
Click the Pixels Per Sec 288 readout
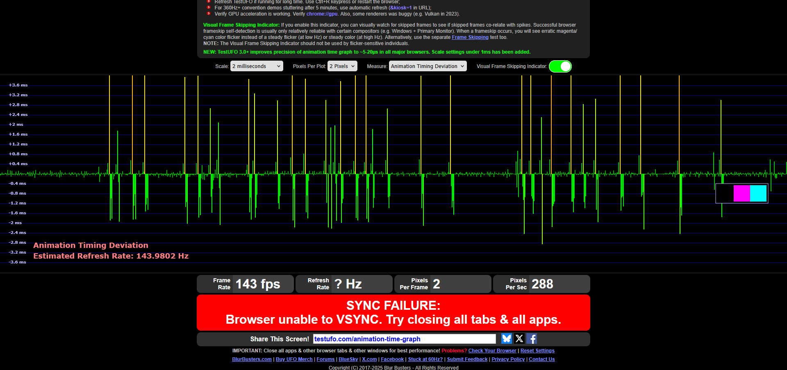click(x=541, y=284)
